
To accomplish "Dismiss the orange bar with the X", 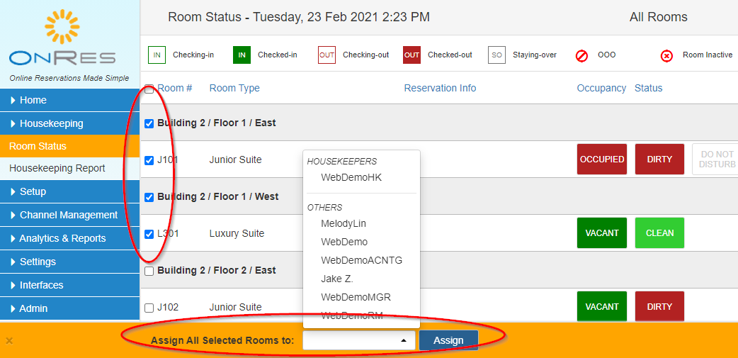I will [x=9, y=341].
